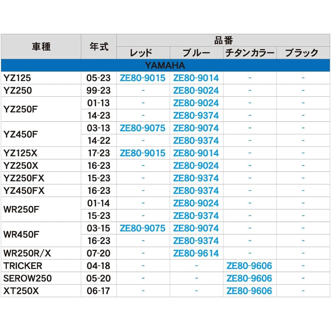Click the 17-23 year cell
331x331 pixels.
[x=99, y=153]
